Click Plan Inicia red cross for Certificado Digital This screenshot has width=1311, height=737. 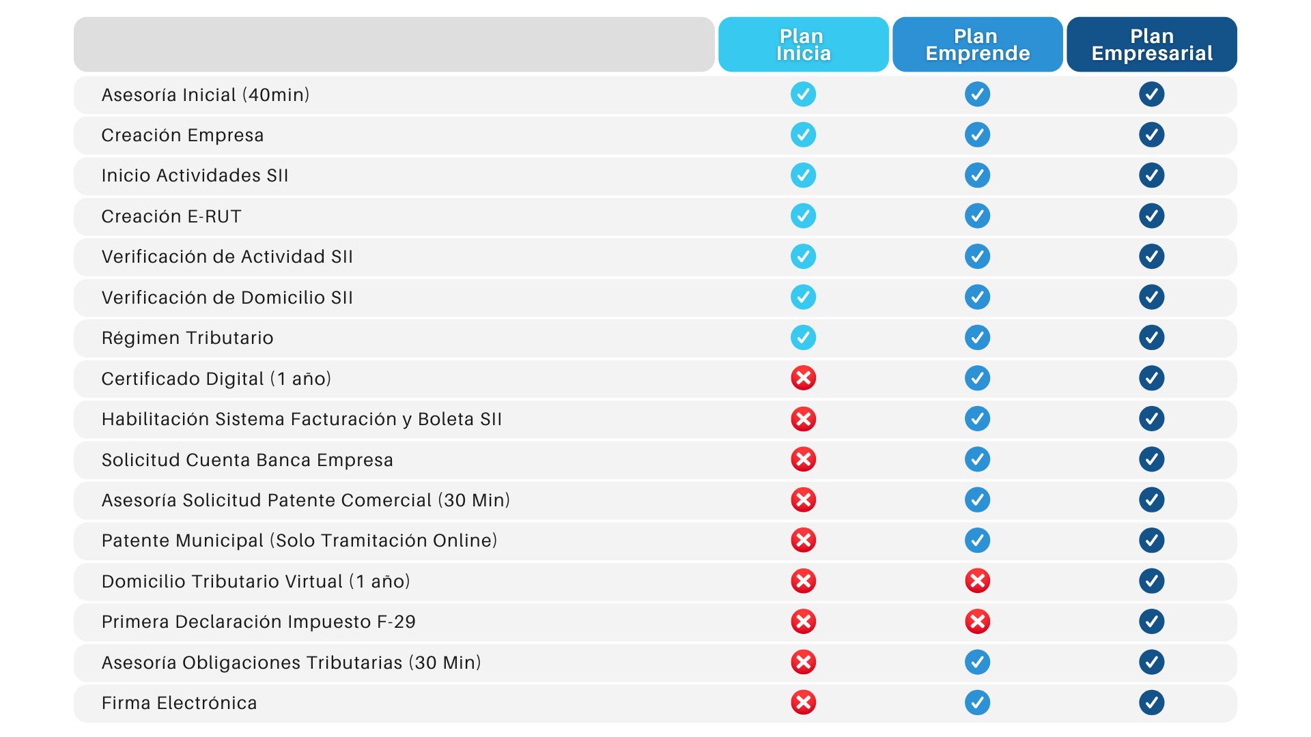803,378
